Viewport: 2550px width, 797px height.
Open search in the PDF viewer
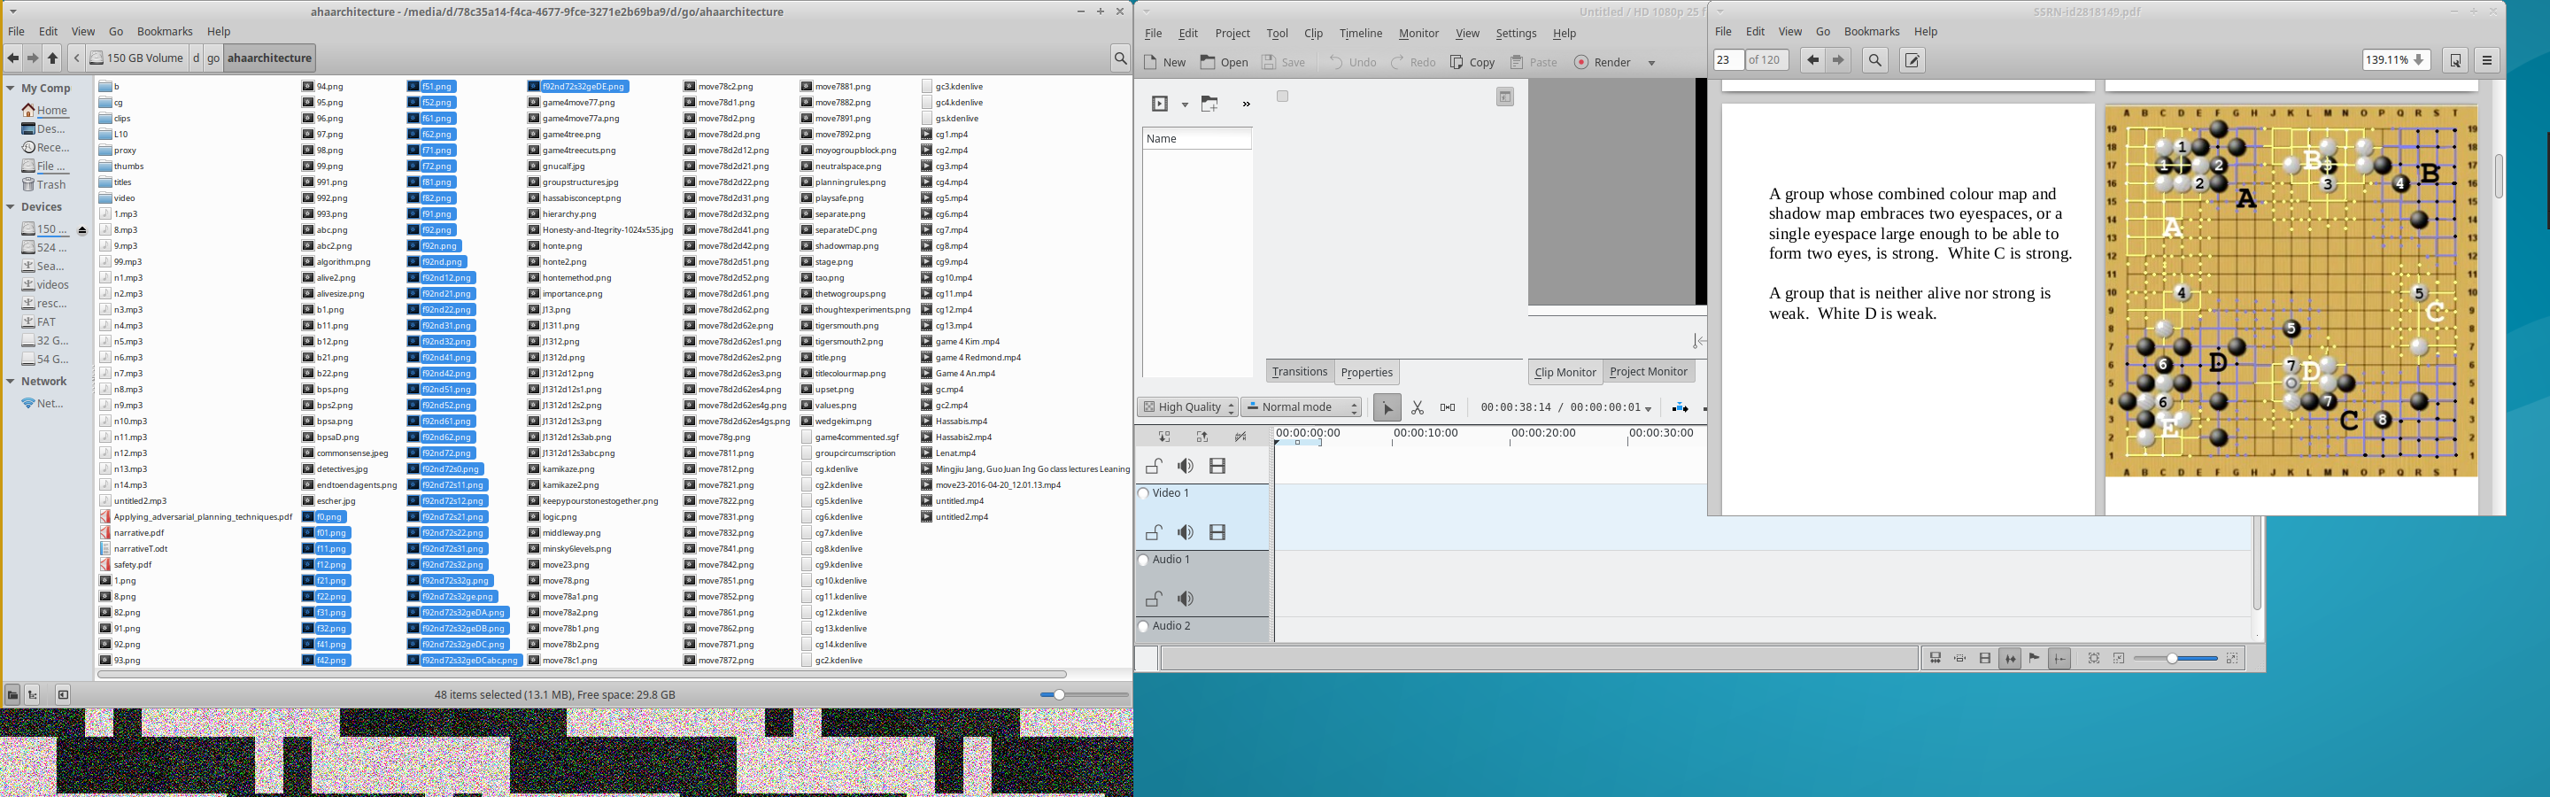tap(1875, 60)
